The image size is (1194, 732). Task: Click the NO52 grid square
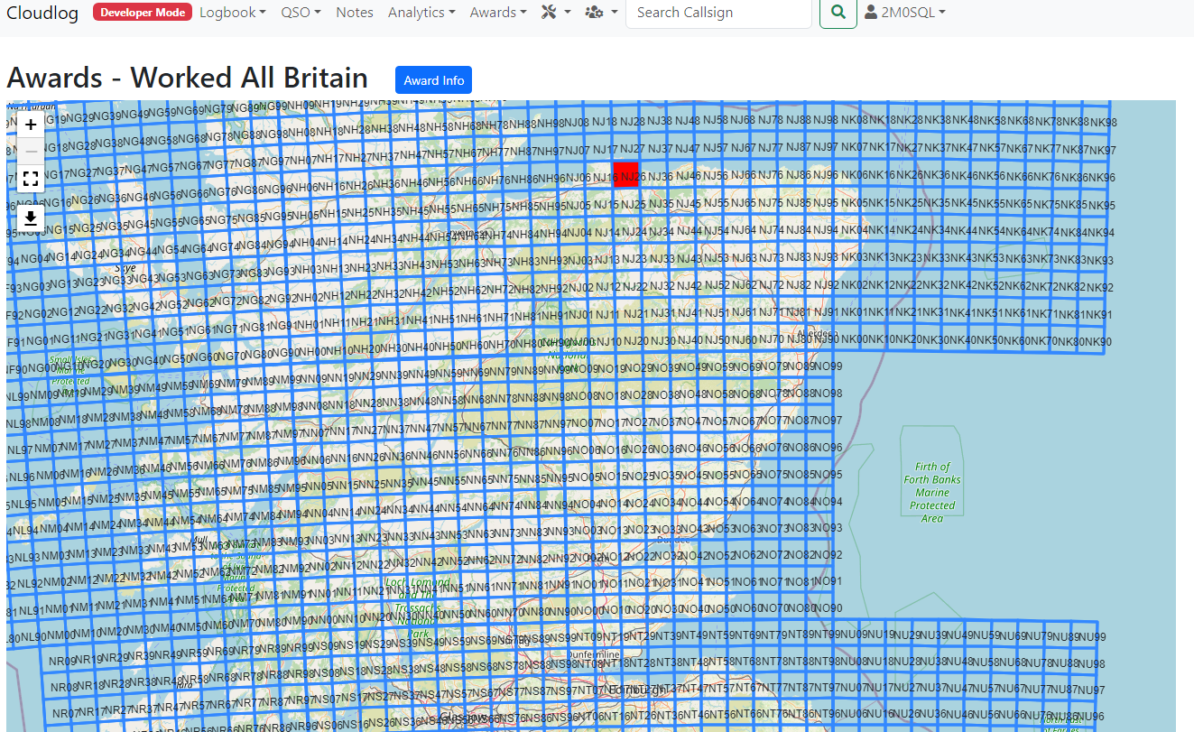click(721, 555)
